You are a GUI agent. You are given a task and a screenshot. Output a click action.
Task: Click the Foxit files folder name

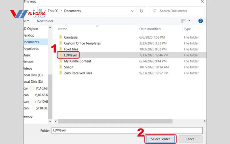(71, 49)
